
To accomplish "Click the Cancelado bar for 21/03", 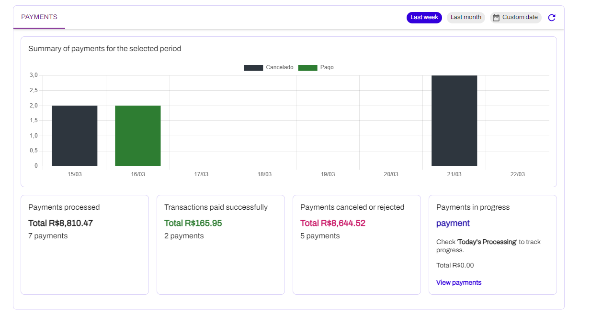I will click(455, 121).
